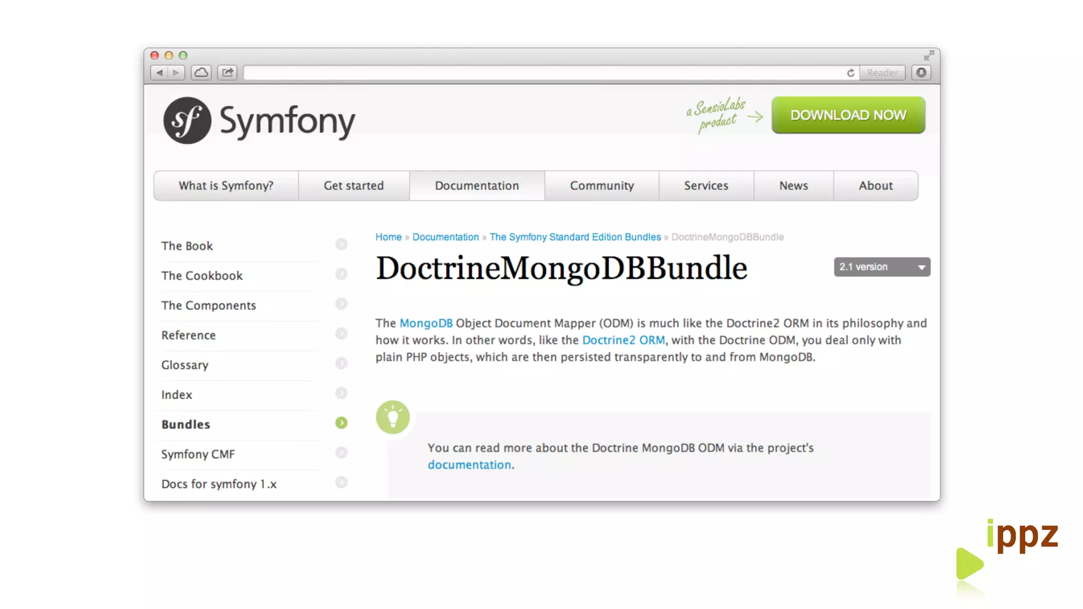The height and width of the screenshot is (609, 1083).
Task: Expand The Cookbook sidebar arrow
Action: 341,274
